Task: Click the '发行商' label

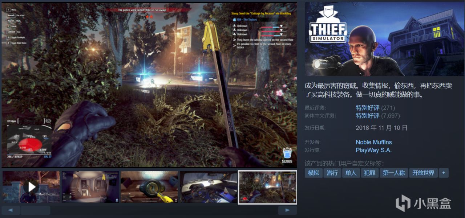Action: (x=313, y=150)
